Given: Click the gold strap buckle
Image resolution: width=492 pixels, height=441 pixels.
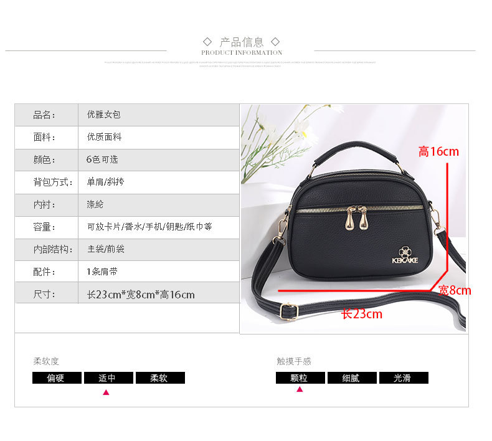Looking at the screenshot, I should pyautogui.click(x=289, y=311).
